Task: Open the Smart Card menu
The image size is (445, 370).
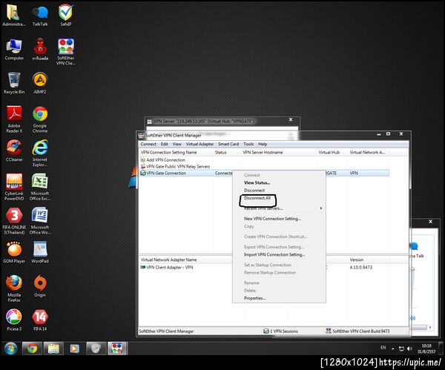Action: (228, 144)
